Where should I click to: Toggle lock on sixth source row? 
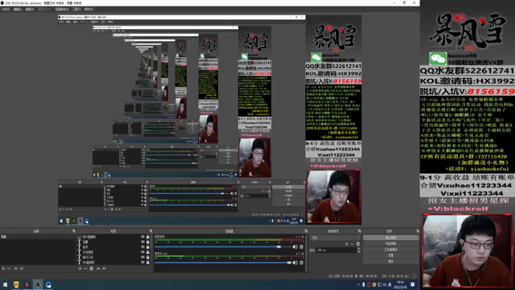click(x=147, y=262)
